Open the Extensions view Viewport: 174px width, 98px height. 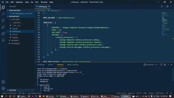(x=3, y=33)
